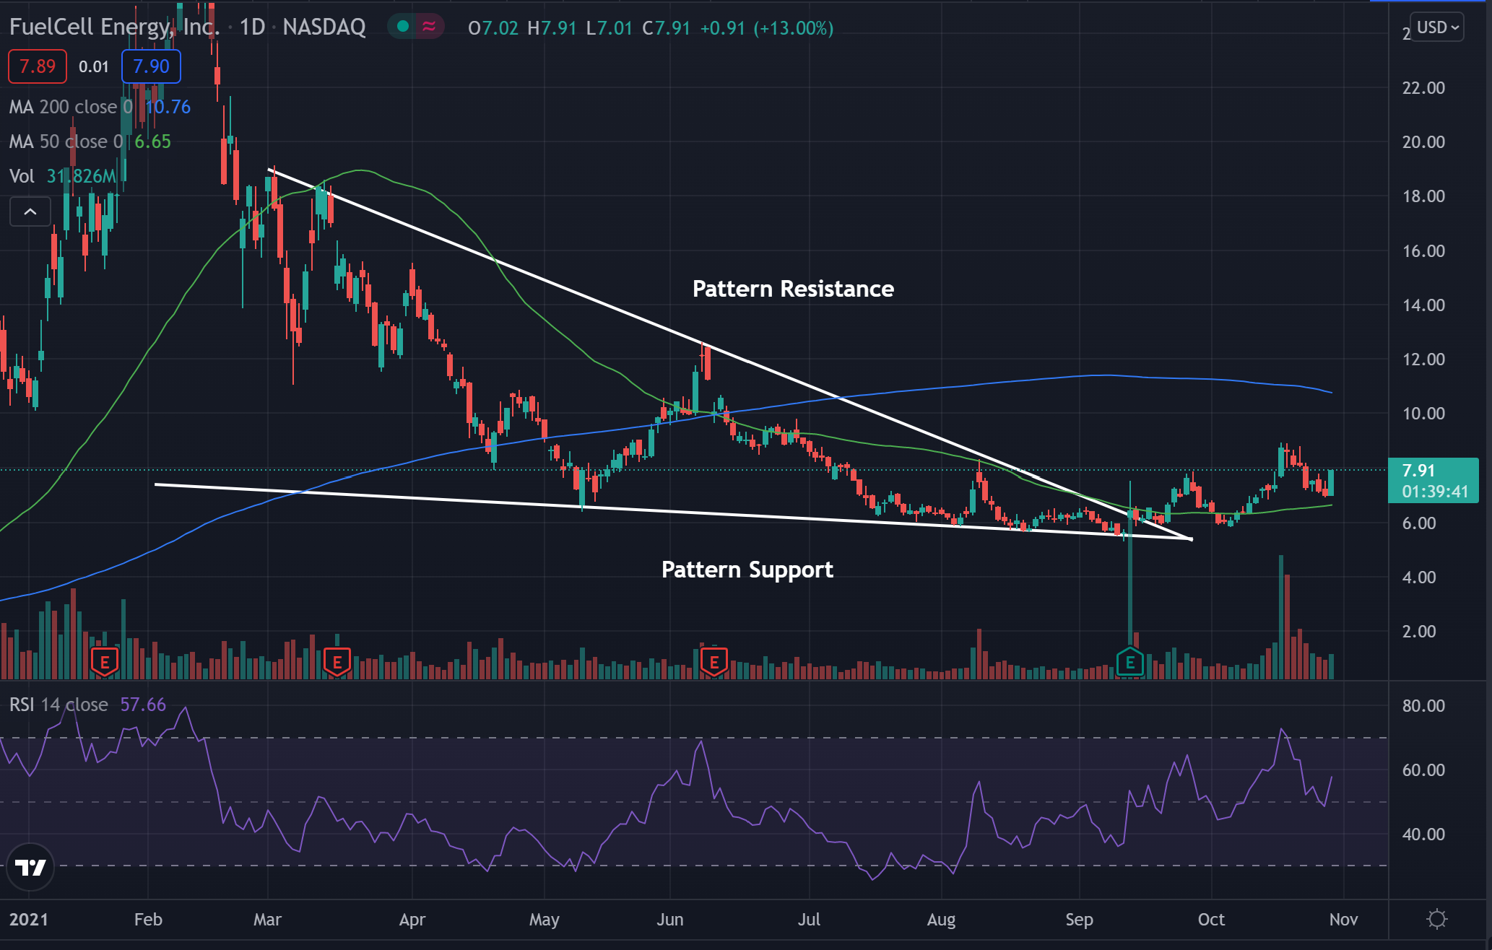The image size is (1492, 950).
Task: Click the RSI 40.00 scale label
Action: pos(1423,834)
